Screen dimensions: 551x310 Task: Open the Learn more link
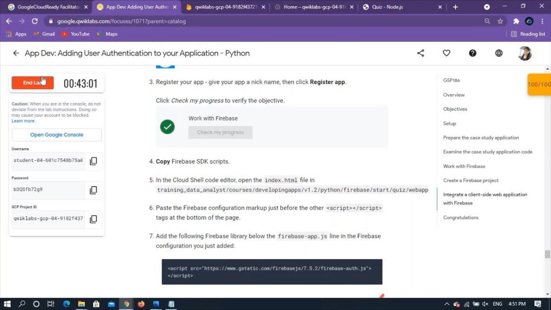23,121
